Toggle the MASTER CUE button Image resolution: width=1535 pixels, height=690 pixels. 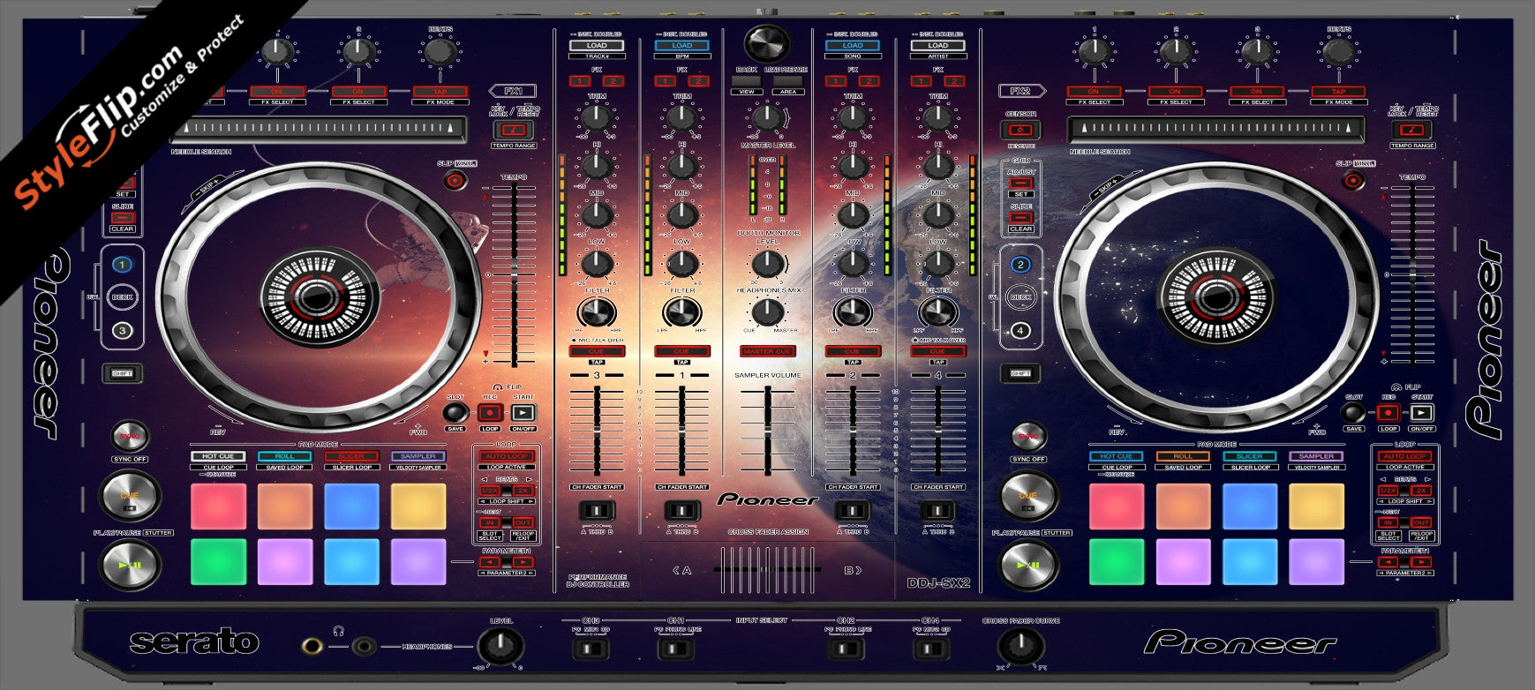(x=767, y=351)
